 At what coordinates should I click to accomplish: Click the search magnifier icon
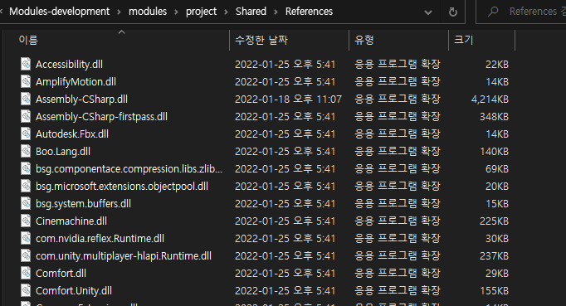click(x=493, y=12)
